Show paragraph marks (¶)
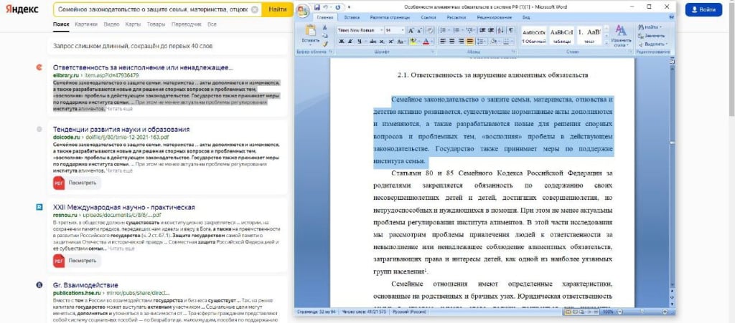Image resolution: width=735 pixels, height=323 pixels. pos(510,30)
